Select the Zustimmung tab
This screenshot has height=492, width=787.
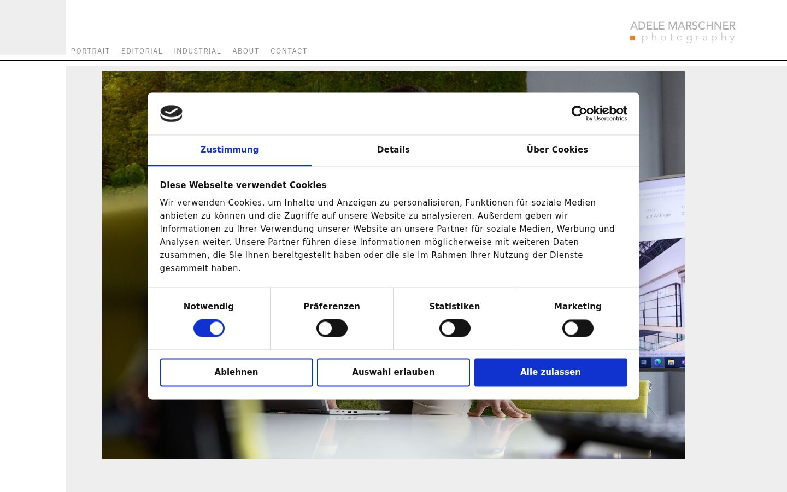pyautogui.click(x=230, y=150)
